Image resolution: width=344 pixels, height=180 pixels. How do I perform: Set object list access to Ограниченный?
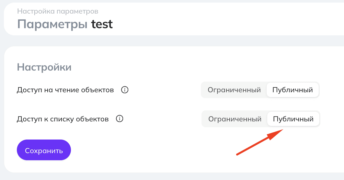coord(235,119)
